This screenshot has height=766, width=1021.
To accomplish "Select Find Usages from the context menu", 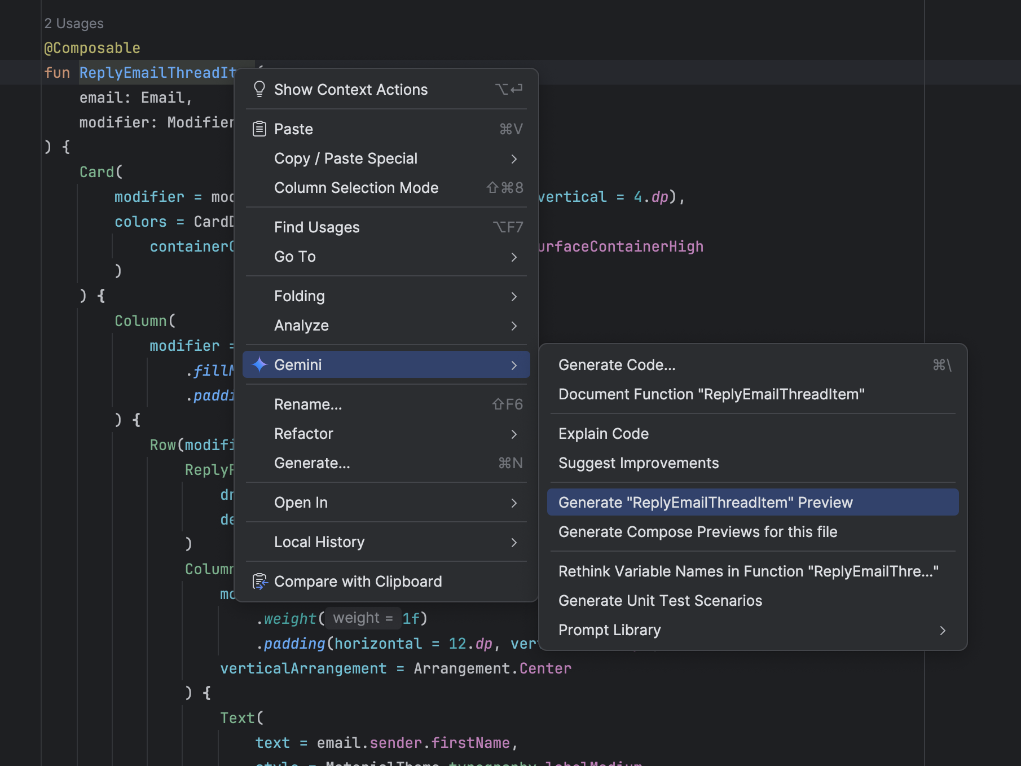I will (316, 227).
